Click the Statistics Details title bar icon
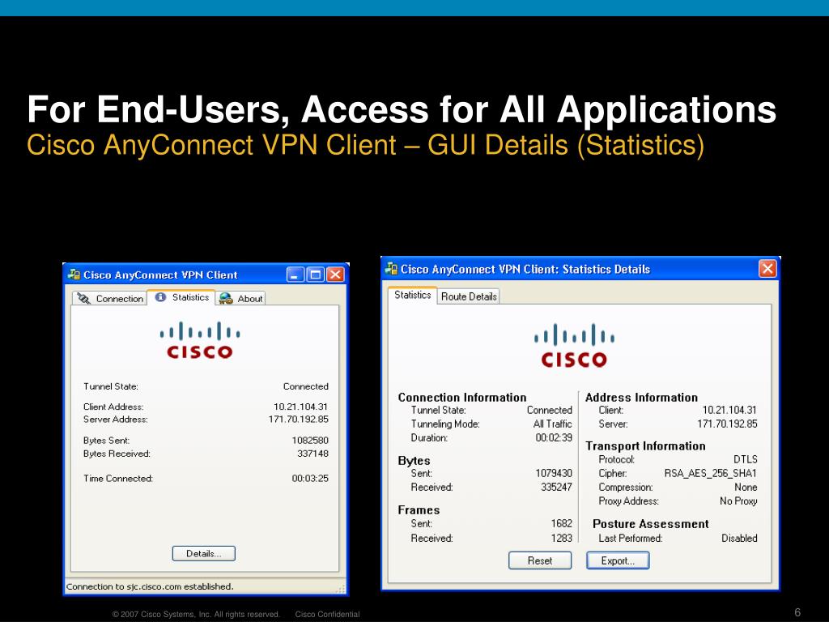 pyautogui.click(x=391, y=269)
